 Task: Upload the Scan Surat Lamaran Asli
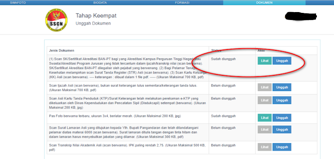(282, 129)
